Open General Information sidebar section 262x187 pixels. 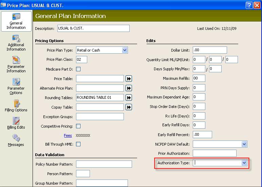coord(16,21)
